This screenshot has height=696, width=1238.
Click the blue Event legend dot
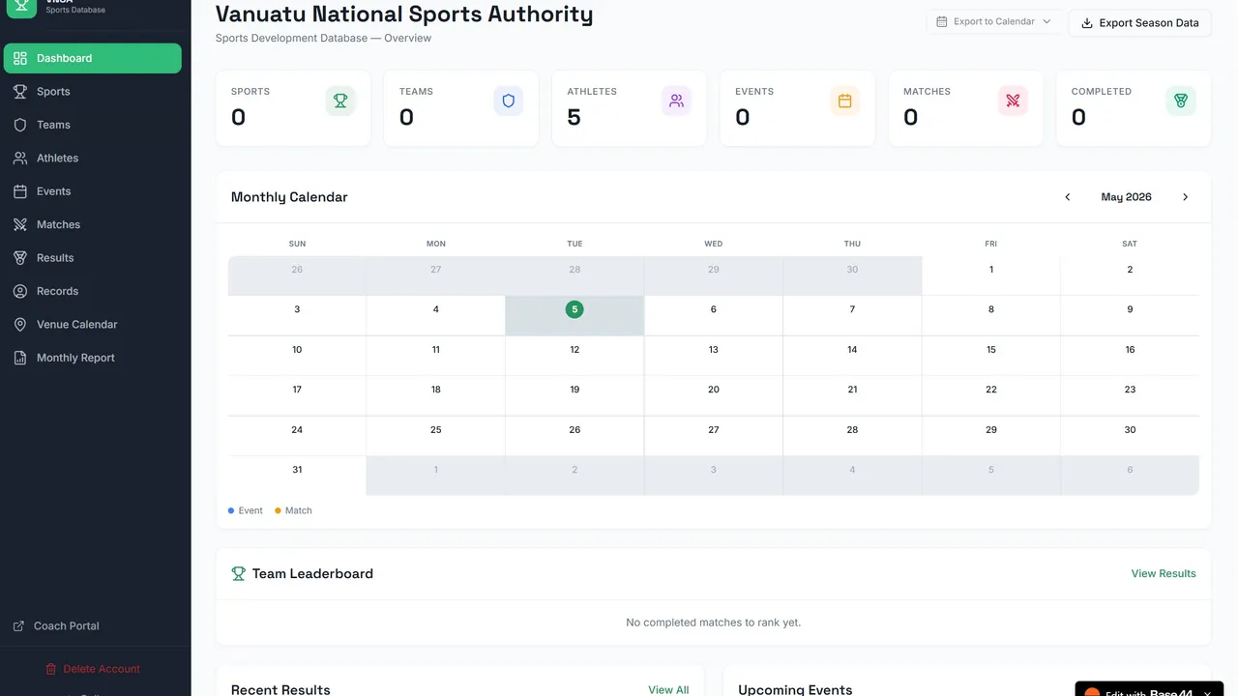coord(231,510)
